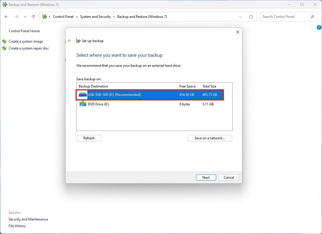322x234 pixels.
Task: Open Security and Maintenance
Action: click(x=28, y=219)
